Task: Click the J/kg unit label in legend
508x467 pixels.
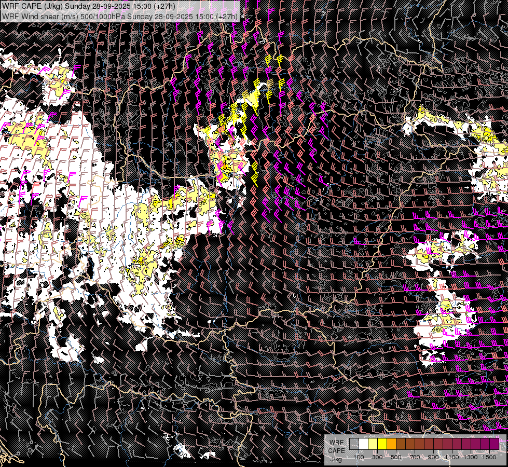Action: click(336, 459)
